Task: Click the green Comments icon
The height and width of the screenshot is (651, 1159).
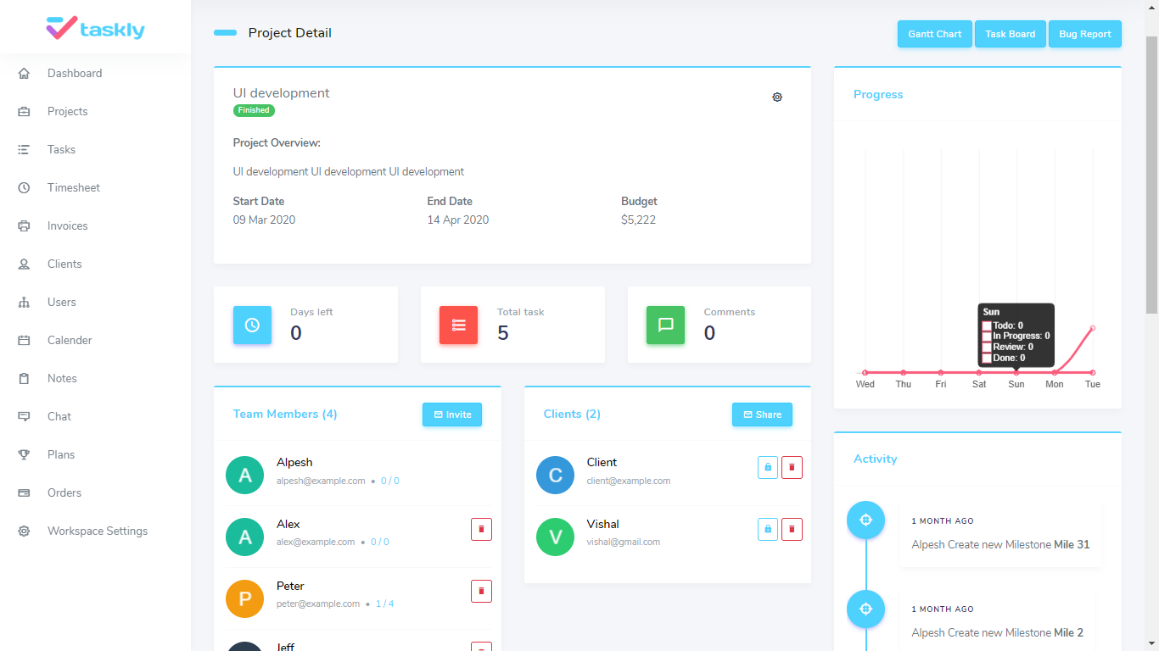Action: (x=665, y=325)
